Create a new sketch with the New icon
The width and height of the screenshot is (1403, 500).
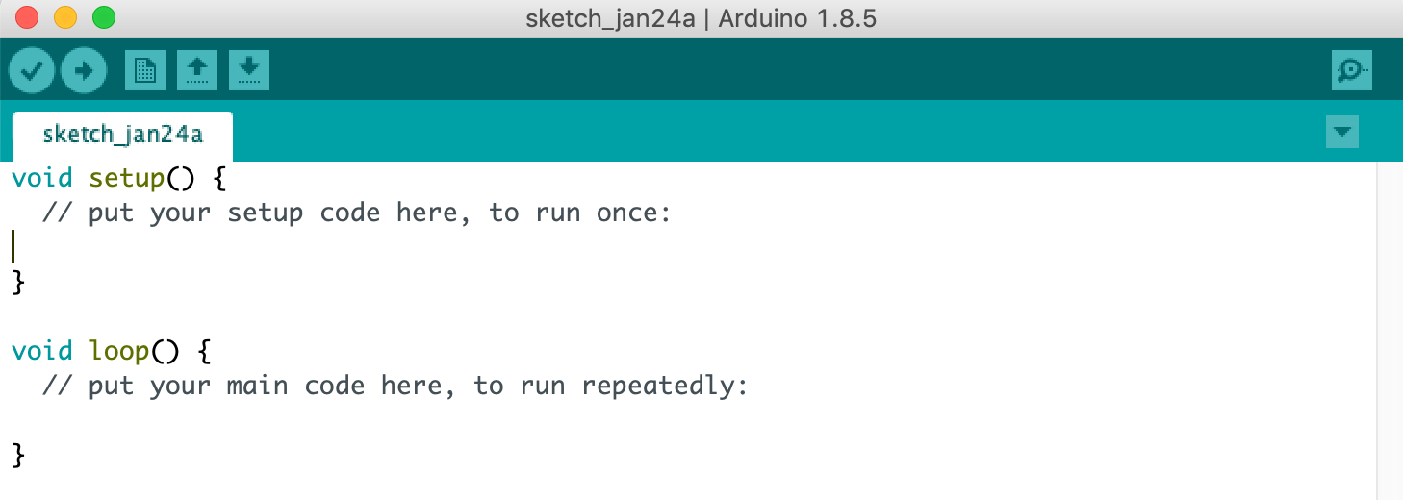coord(145,70)
